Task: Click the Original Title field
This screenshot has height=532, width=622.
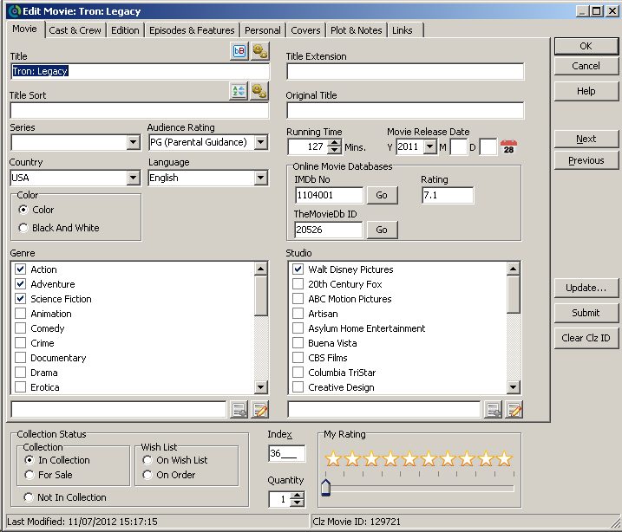Action: (x=405, y=111)
